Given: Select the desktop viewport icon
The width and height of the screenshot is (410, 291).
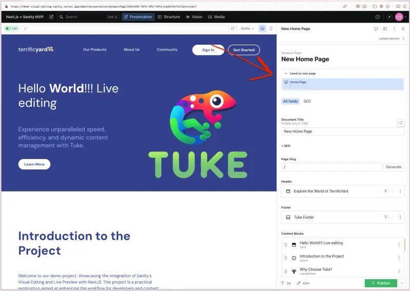Looking at the screenshot, I should (x=262, y=29).
